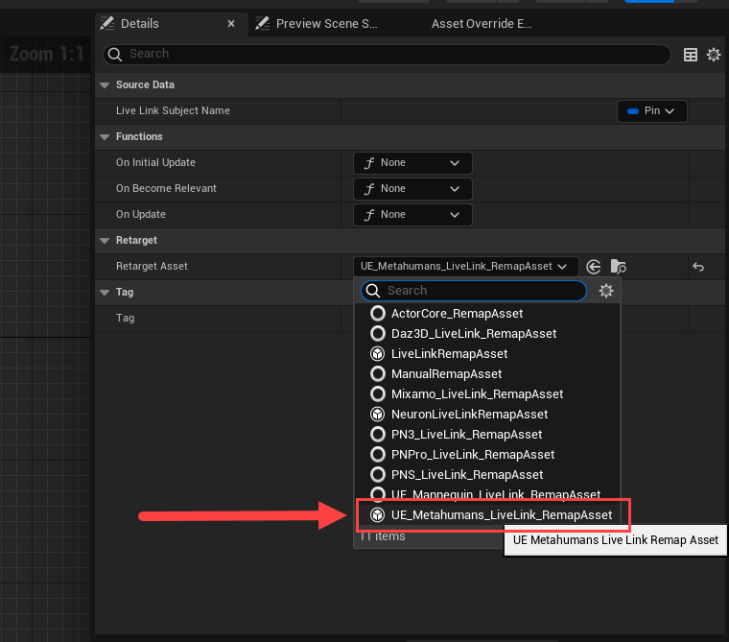The image size is (729, 642).
Task: Open Details panel settings gear
Action: (714, 55)
